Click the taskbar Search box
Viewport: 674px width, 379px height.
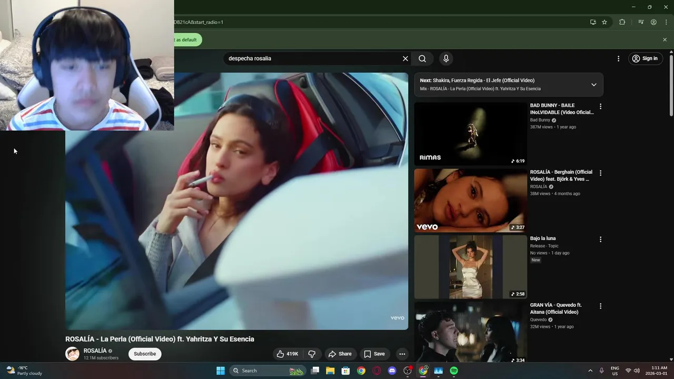point(268,371)
